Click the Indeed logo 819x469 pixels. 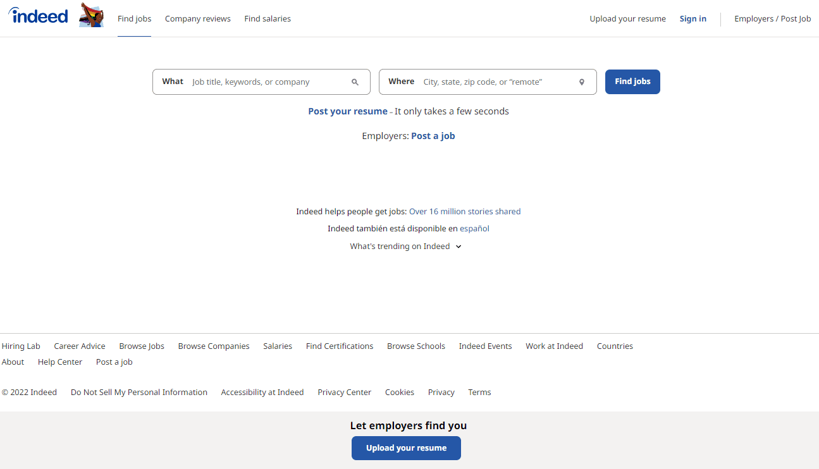(38, 16)
